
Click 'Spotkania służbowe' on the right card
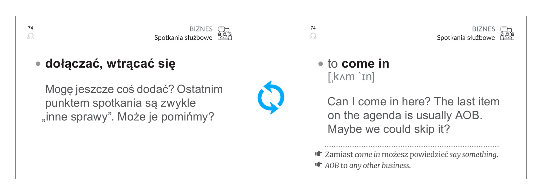tap(466, 38)
